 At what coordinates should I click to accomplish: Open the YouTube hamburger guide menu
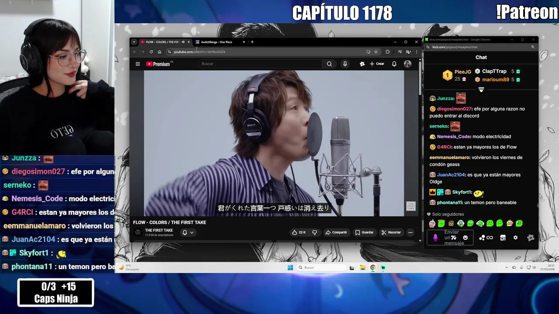point(138,64)
